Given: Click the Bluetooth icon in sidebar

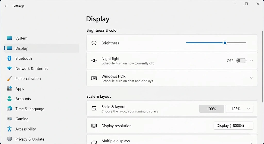Looking at the screenshot, I should tap(10, 58).
